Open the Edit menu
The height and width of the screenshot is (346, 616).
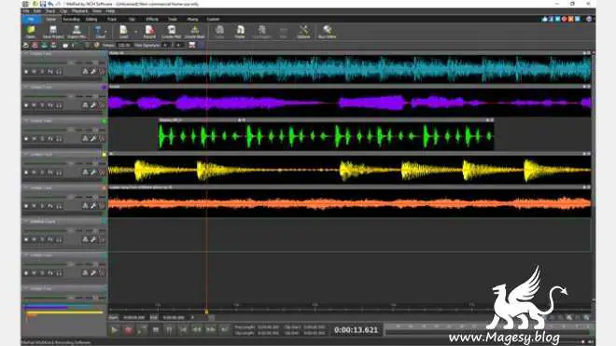[x=36, y=11]
